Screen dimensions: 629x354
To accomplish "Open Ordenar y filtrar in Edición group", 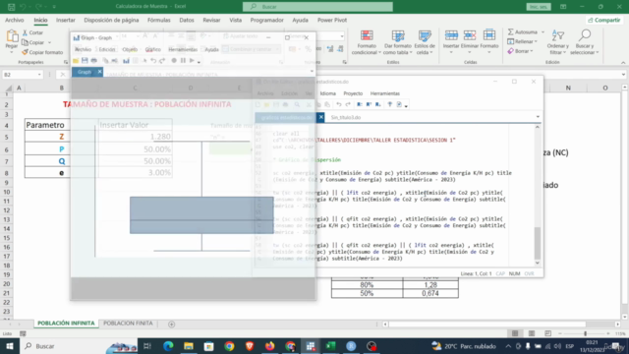I will 557,42.
